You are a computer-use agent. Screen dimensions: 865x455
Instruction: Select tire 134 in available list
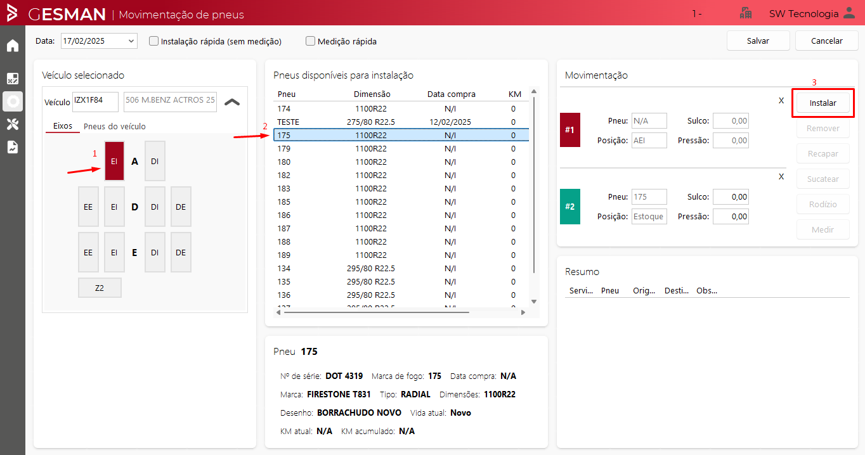click(401, 268)
